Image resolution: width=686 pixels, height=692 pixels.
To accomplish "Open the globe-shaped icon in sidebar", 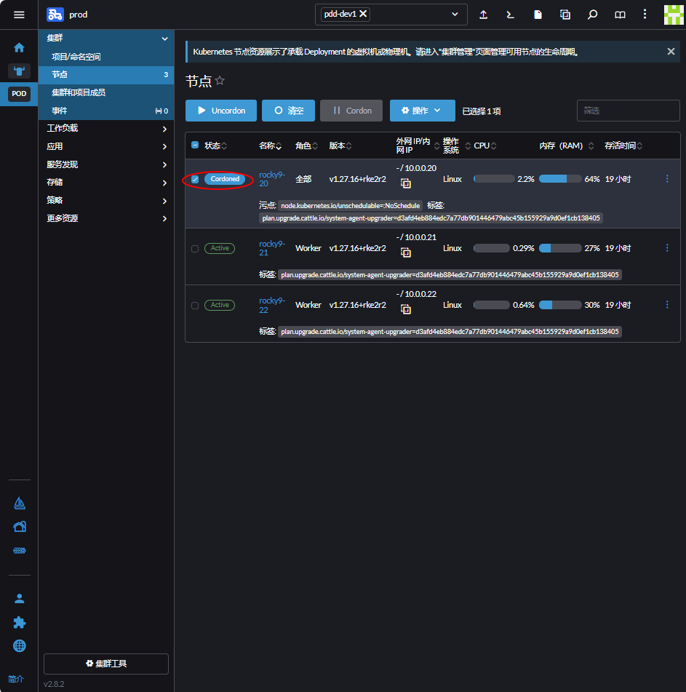I will click(20, 646).
